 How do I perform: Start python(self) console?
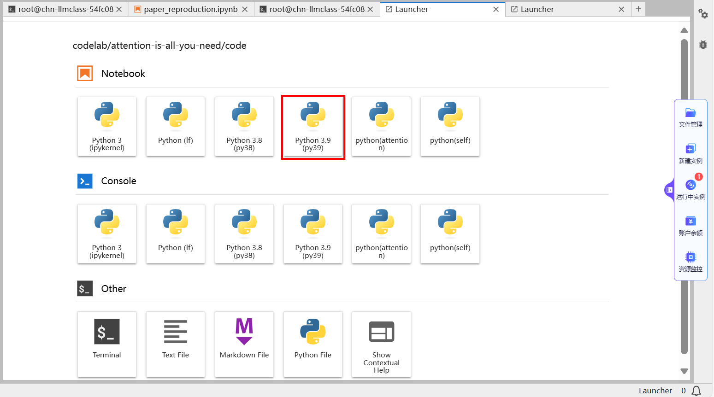point(450,234)
